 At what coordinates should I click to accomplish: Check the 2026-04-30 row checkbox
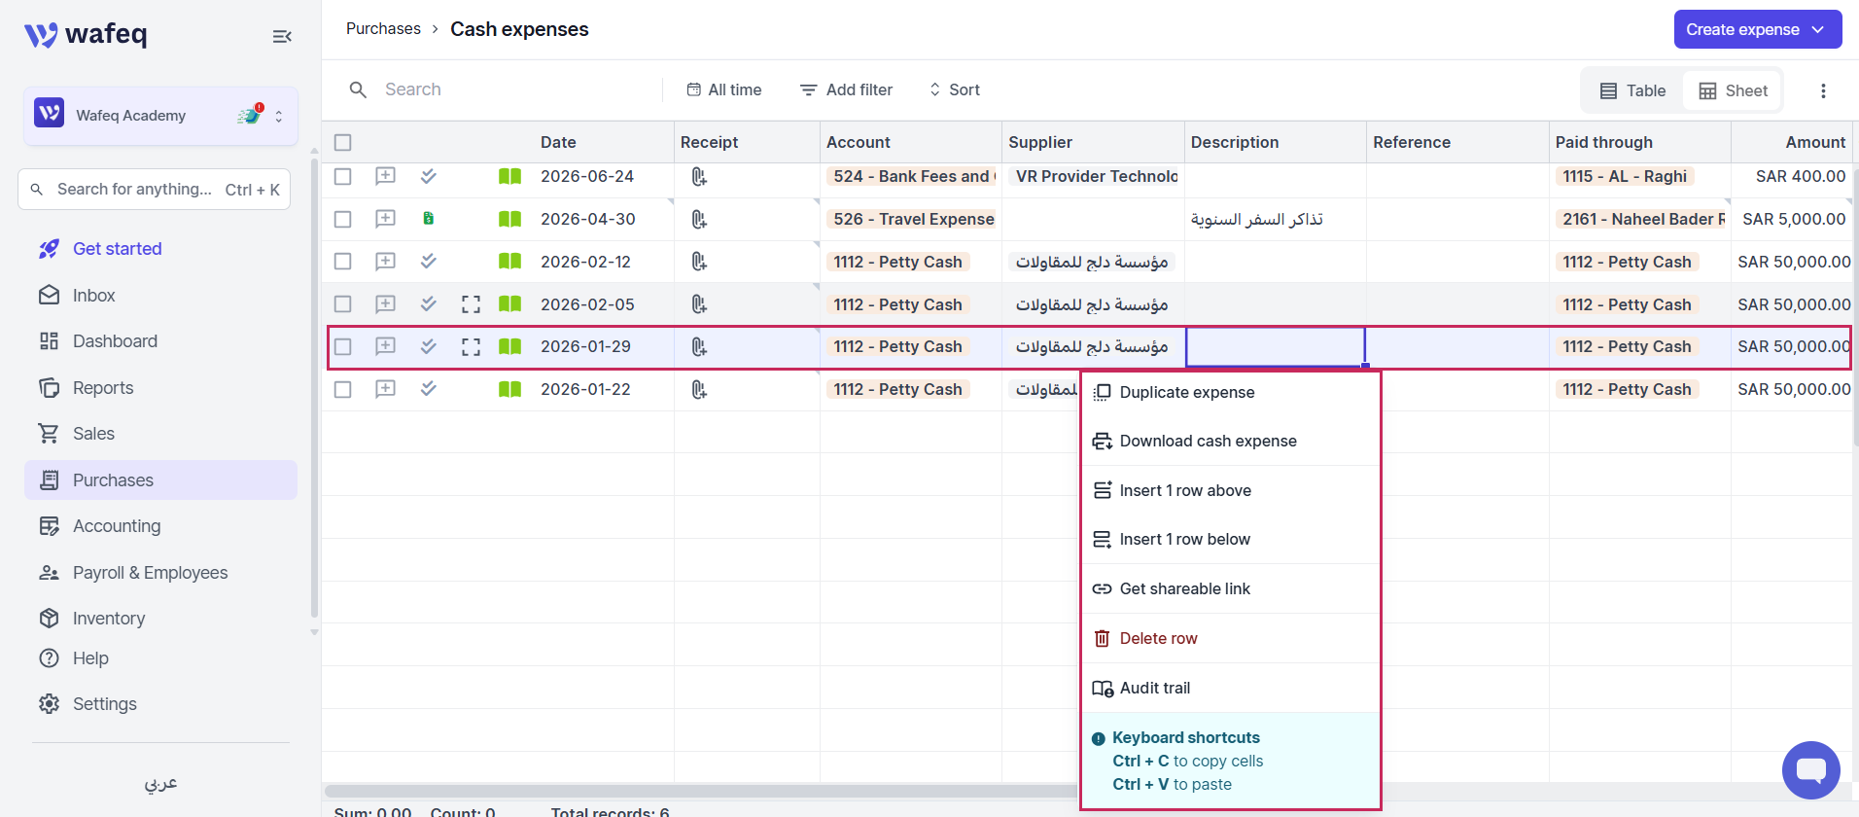coord(342,219)
